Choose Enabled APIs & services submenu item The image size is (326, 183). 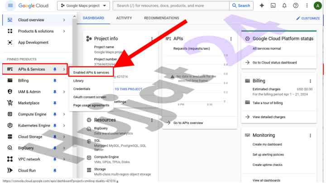pos(91,73)
